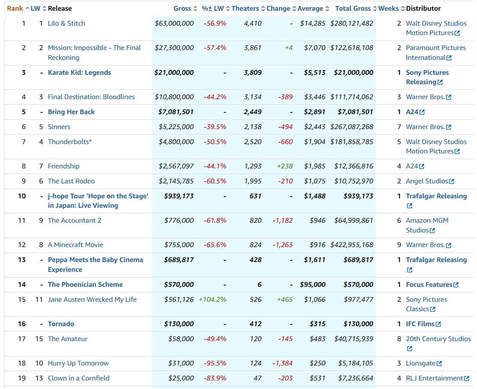
Task: Click external link icon beside Sony Pictures Releasing
Action: [440, 83]
